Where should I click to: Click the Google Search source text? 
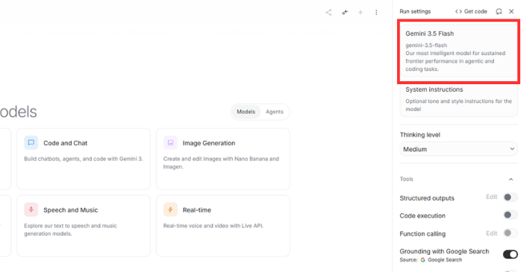coord(445,260)
